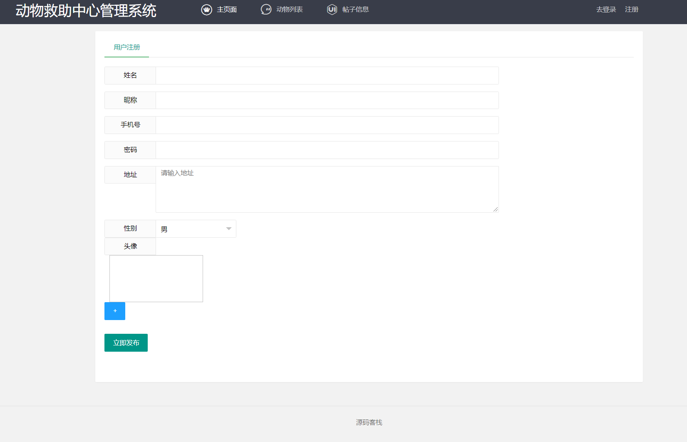Focus the 昵称 input field
The width and height of the screenshot is (687, 442).
327,100
